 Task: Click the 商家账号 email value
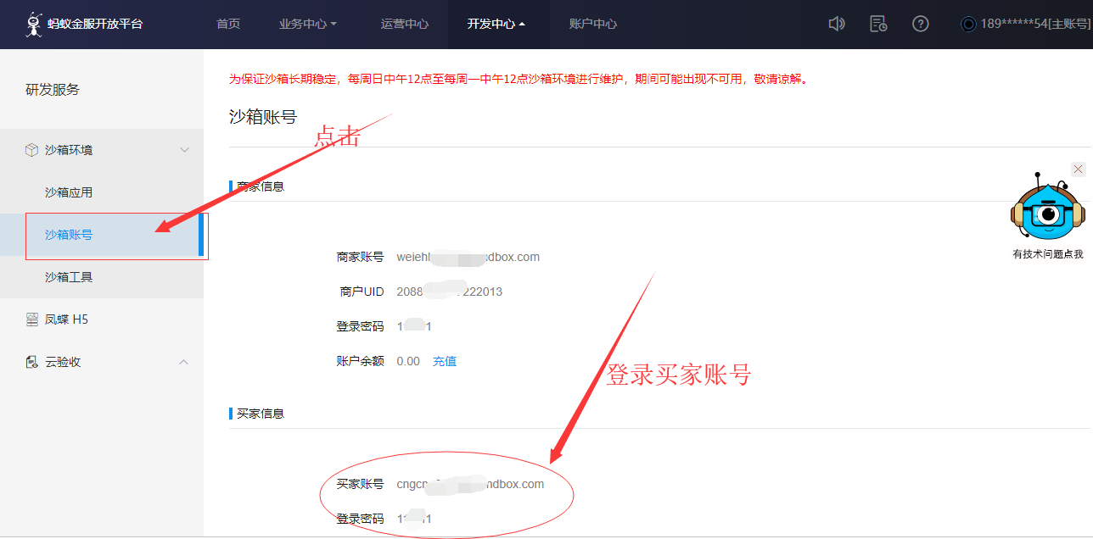coord(468,257)
